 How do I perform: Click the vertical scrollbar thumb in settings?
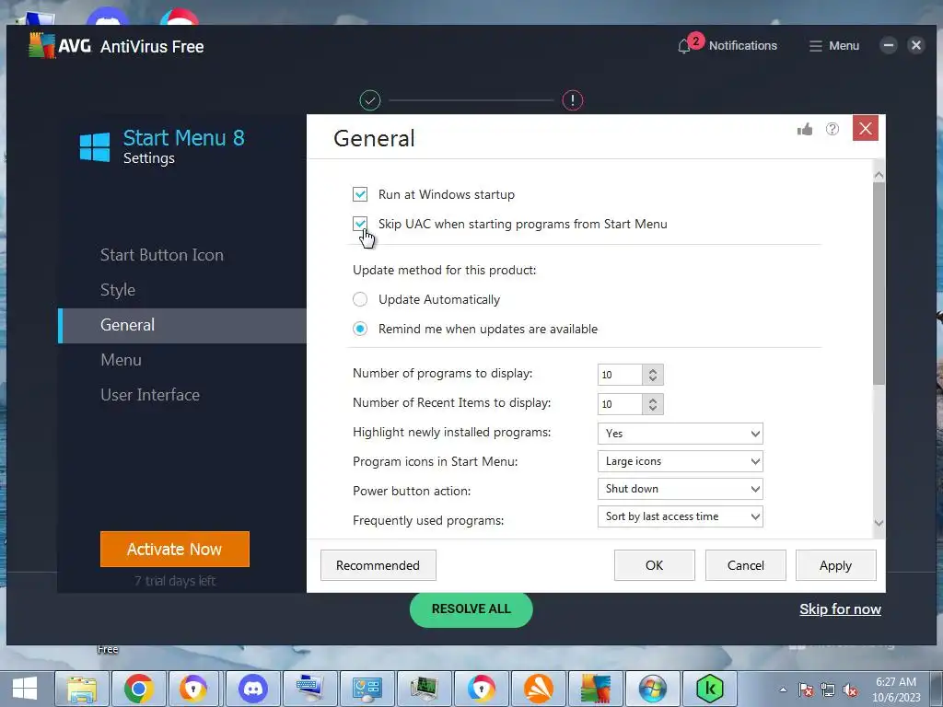[x=879, y=284]
